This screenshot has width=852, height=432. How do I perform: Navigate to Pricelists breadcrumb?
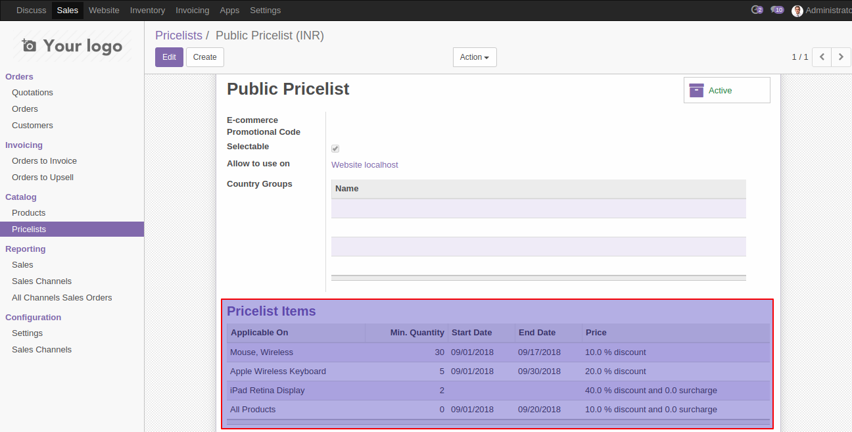[178, 36]
